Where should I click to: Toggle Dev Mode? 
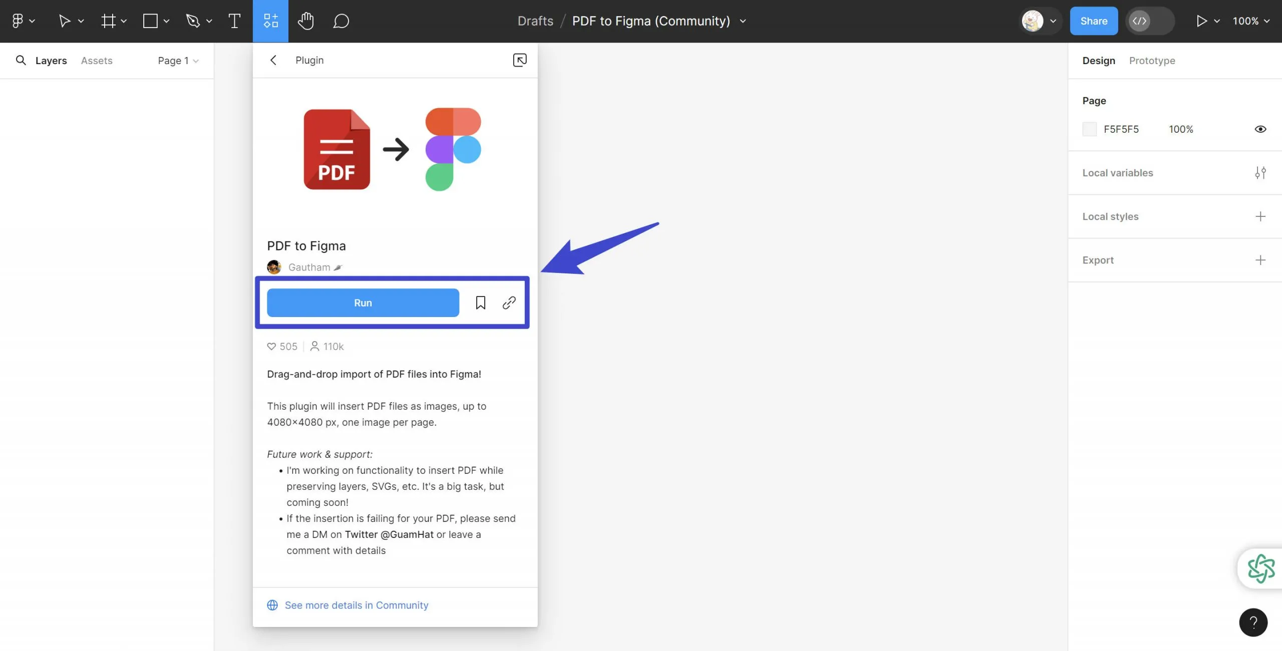(1140, 21)
